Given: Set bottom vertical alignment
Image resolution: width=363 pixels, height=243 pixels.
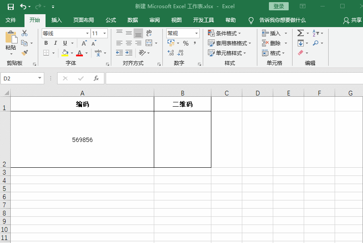Looking at the screenshot, I should pyautogui.click(x=138, y=33).
